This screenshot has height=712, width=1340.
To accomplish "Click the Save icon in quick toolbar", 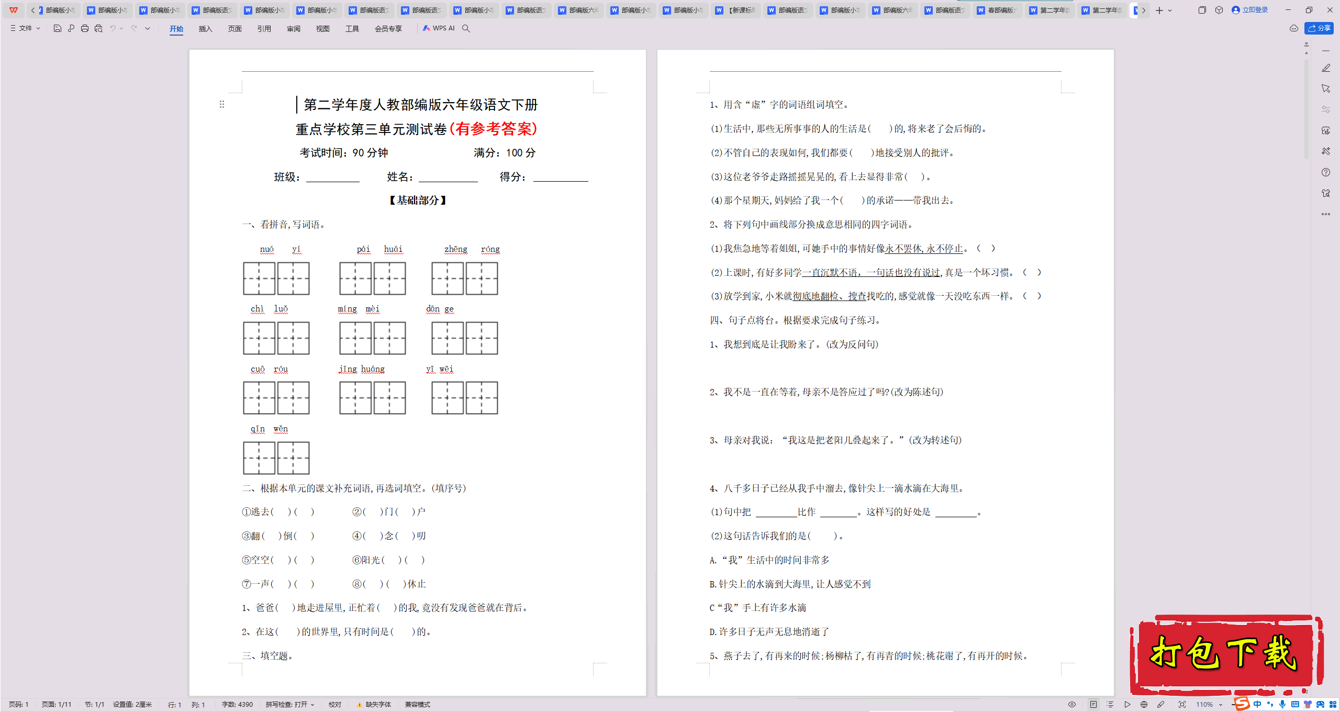I will click(x=58, y=28).
